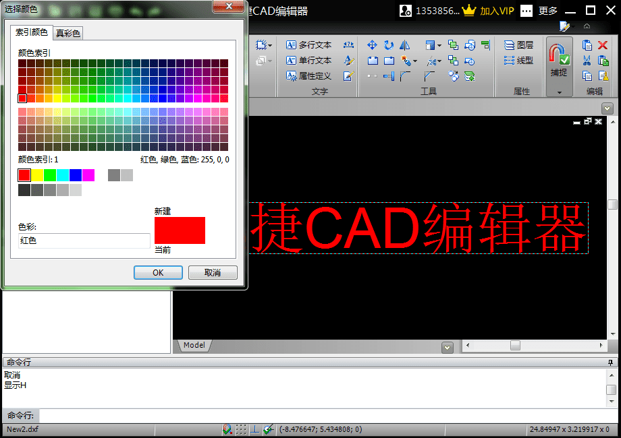Screen dimensions: 621x438
Task: Click the red X delete icon
Action: pos(603,45)
